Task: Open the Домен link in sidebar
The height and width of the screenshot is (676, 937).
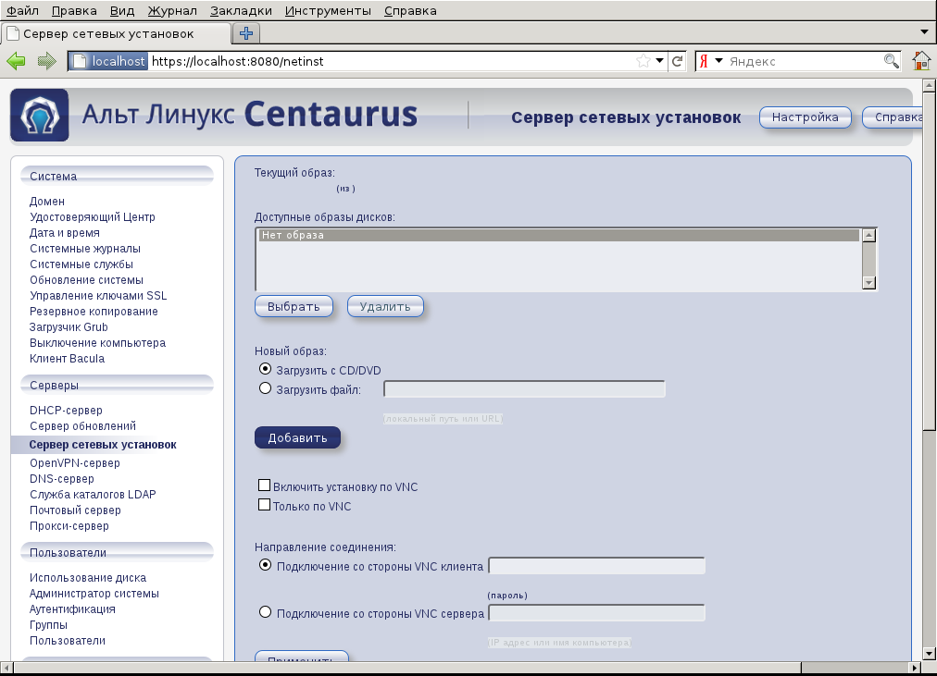Action: [47, 202]
